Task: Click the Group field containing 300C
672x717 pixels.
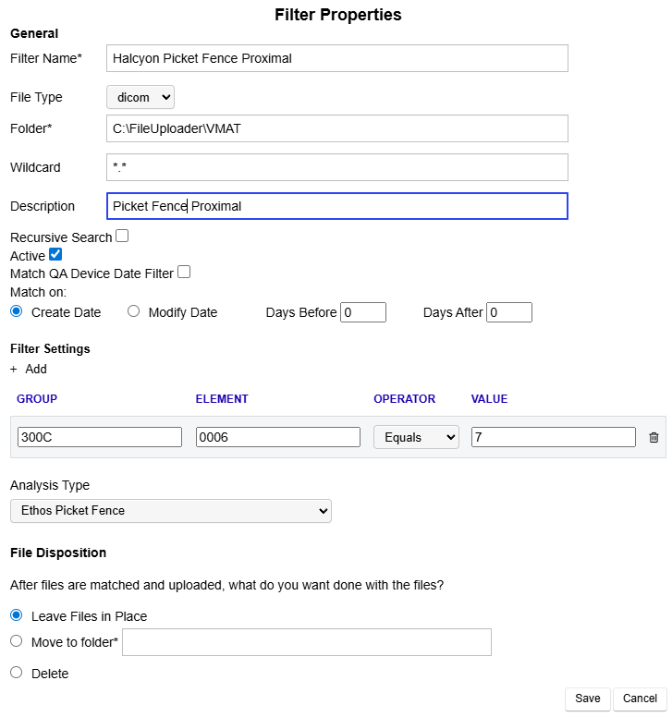Action: click(x=100, y=437)
